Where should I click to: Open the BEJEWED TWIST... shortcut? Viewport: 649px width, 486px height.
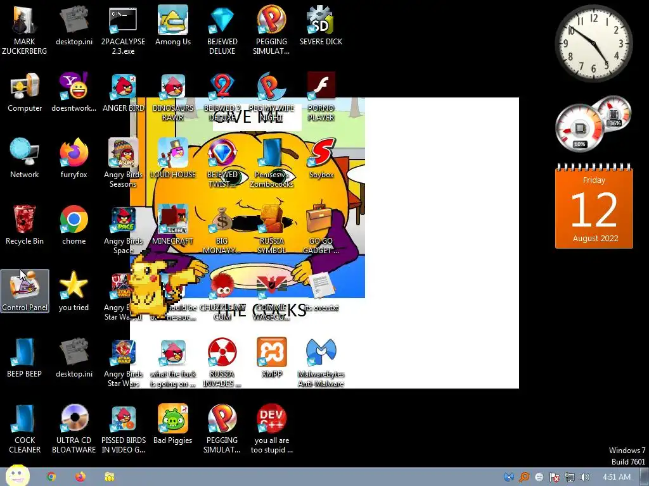[x=222, y=163]
